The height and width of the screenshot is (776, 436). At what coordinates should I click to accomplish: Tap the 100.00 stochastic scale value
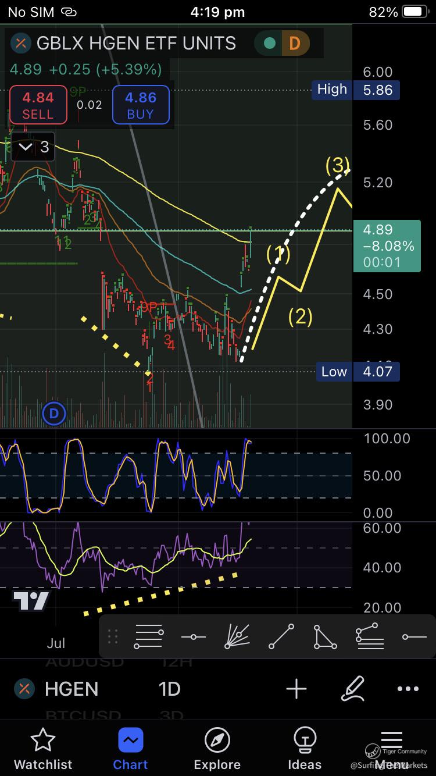click(387, 439)
